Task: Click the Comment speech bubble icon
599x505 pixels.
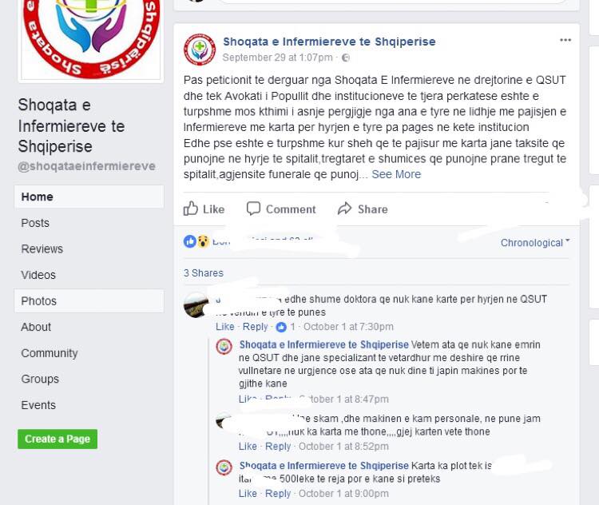Action: 253,209
